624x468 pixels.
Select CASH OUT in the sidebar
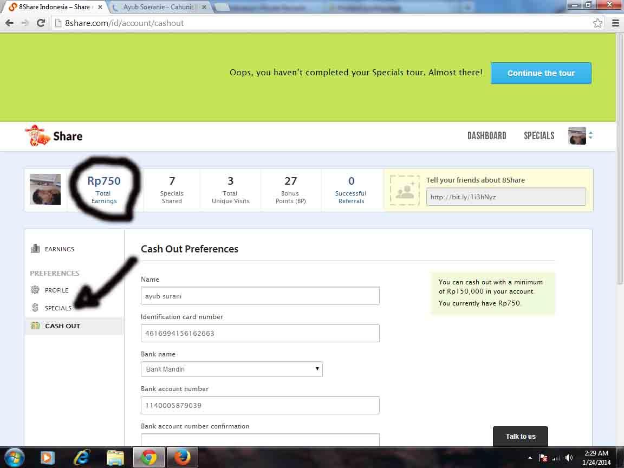(x=62, y=326)
